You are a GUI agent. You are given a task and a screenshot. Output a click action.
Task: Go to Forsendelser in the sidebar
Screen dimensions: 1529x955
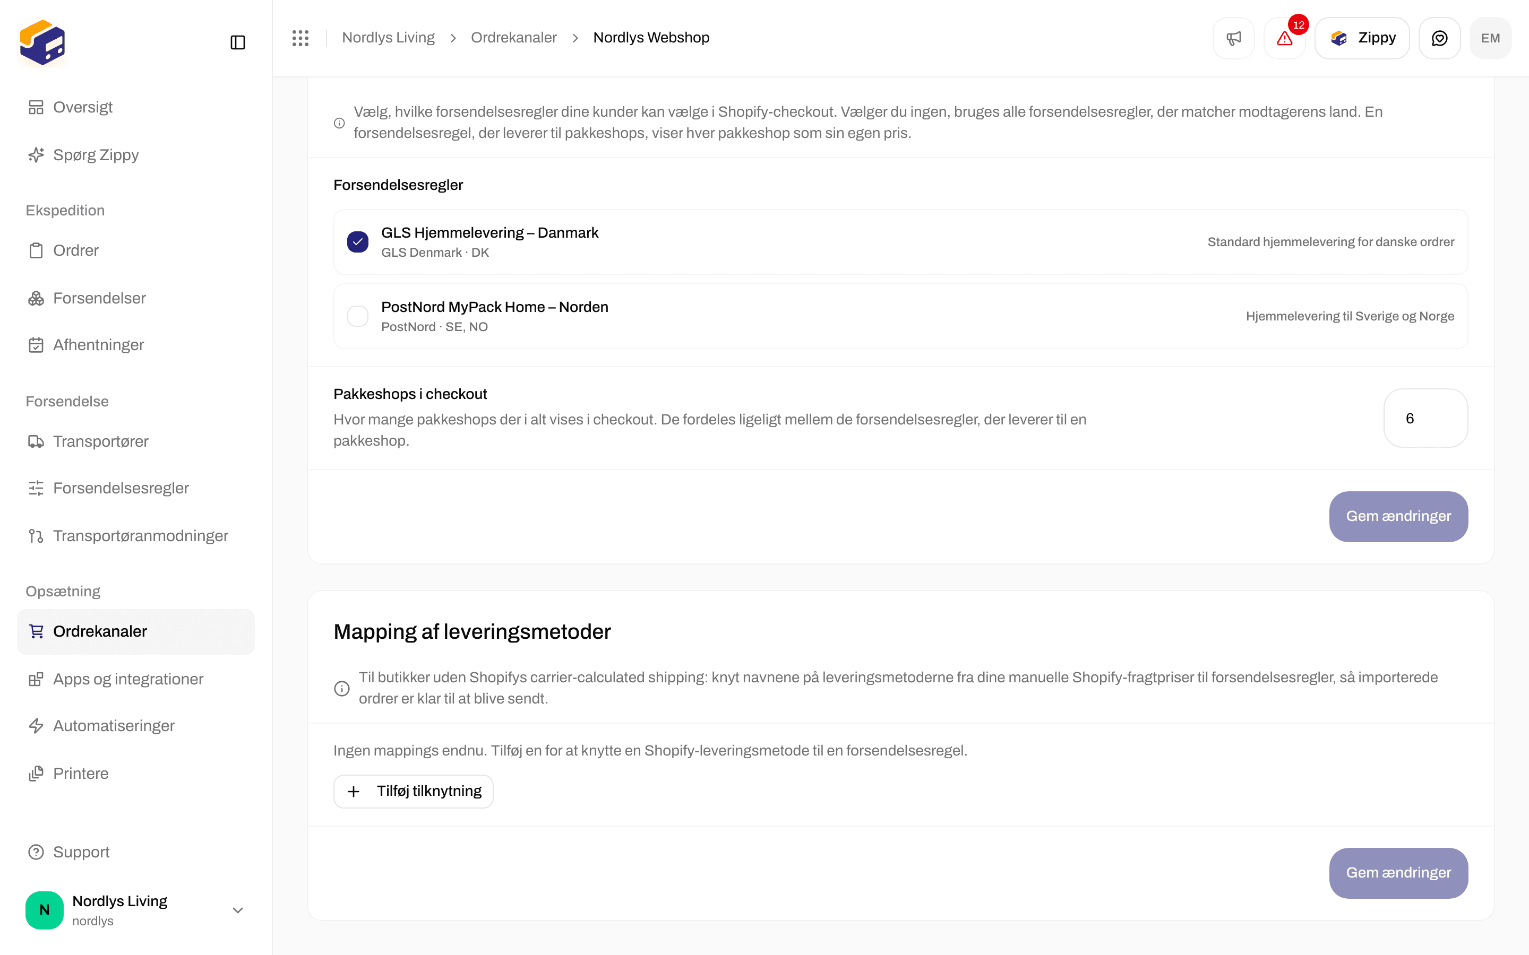coord(136,298)
